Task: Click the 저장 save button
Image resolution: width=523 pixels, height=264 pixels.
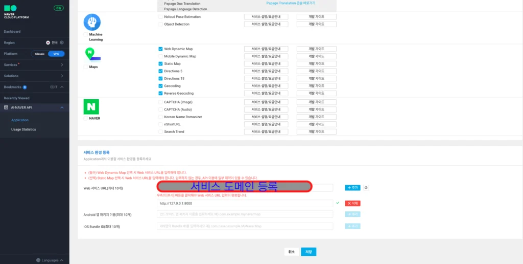Action: coord(308,252)
